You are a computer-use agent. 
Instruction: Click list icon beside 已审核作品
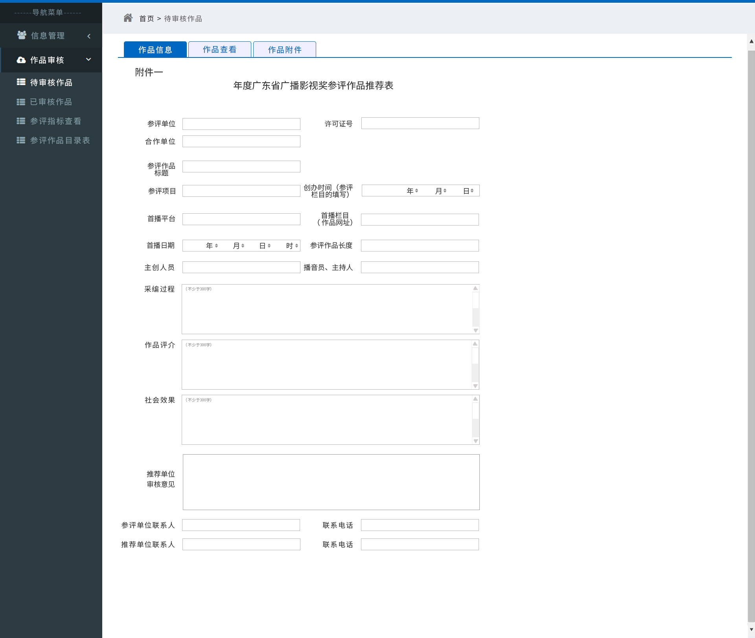tap(21, 102)
